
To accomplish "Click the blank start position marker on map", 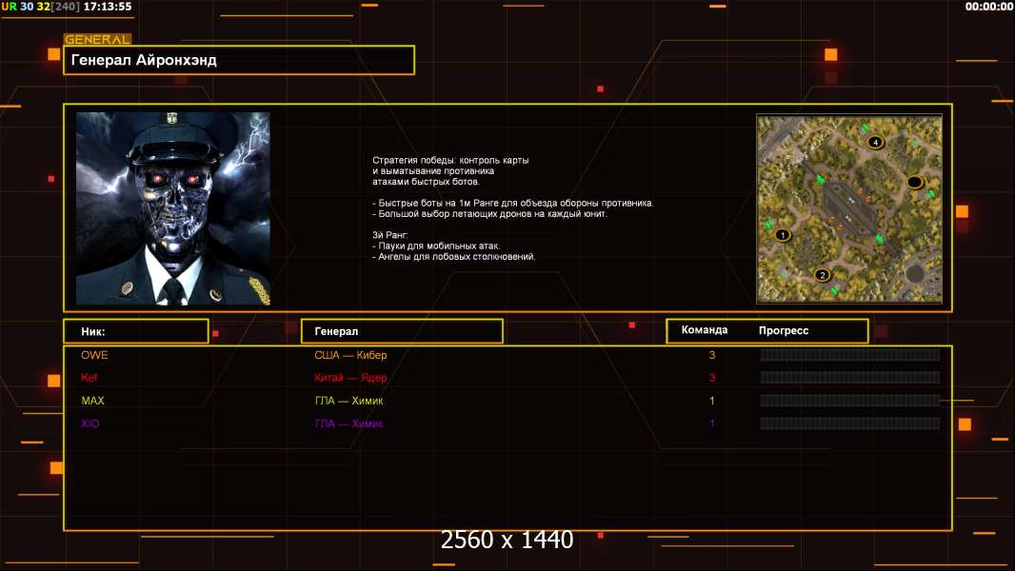I will click(914, 182).
